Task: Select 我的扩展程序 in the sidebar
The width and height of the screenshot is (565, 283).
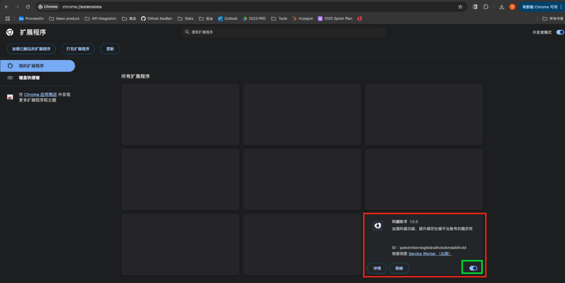Action: pyautogui.click(x=38, y=66)
